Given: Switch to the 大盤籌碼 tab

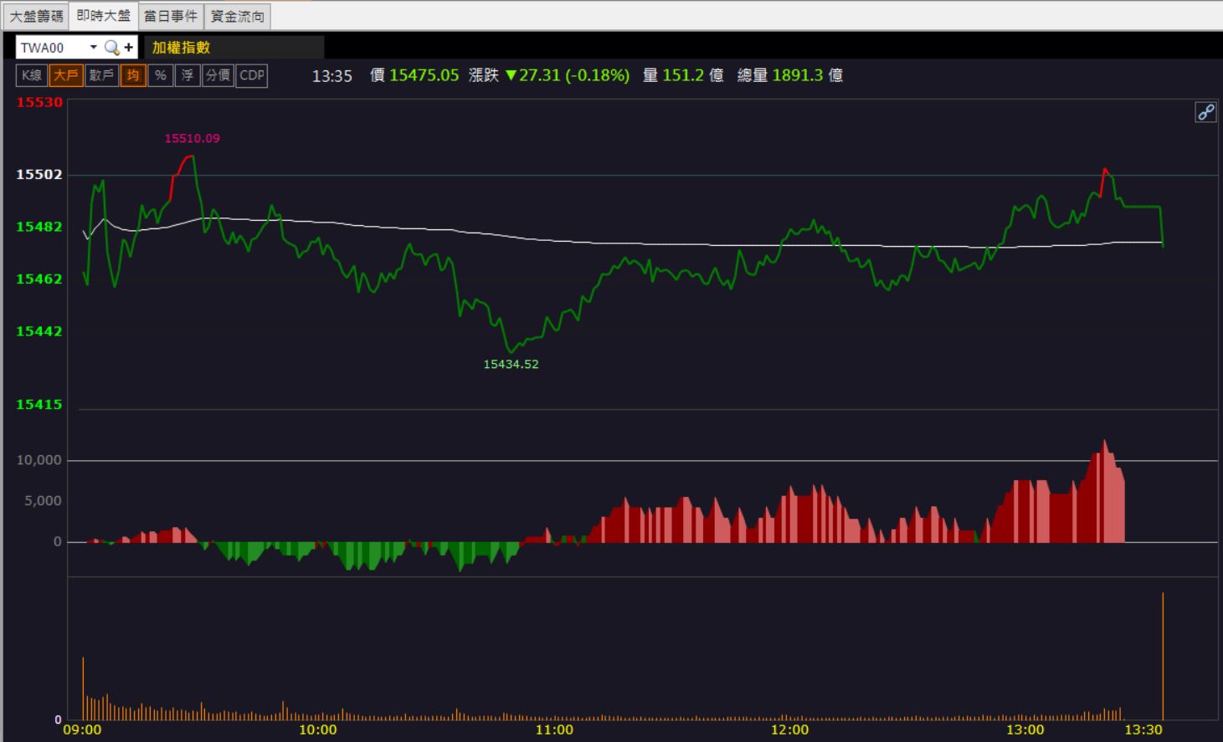Looking at the screenshot, I should (x=36, y=16).
